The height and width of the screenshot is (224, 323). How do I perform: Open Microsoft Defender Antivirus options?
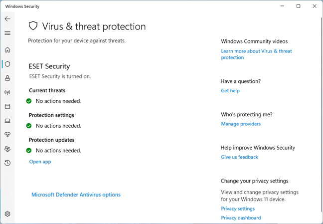(76, 195)
